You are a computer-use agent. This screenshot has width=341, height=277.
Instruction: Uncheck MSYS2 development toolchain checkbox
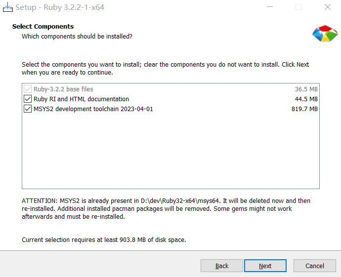pyautogui.click(x=27, y=109)
